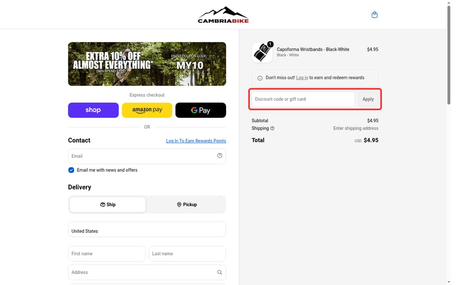The width and height of the screenshot is (456, 285).
Task: Click the Apply discount button
Action: coord(368,99)
